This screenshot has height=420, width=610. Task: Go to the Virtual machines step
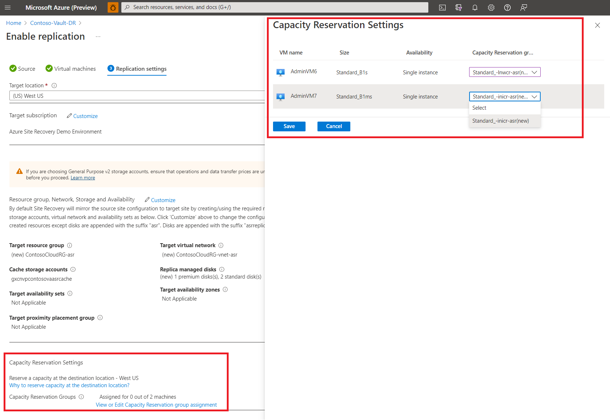pos(71,69)
